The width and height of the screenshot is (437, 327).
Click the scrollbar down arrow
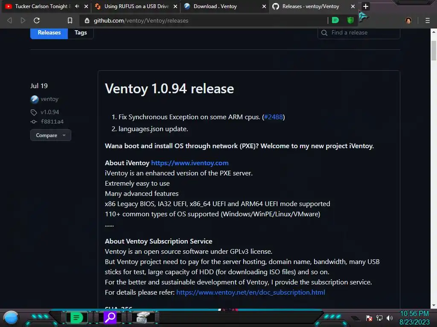coord(434,305)
